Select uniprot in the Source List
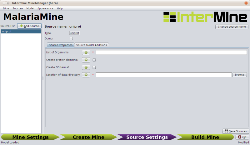This screenshot has width=250, height=145. [x=21, y=31]
